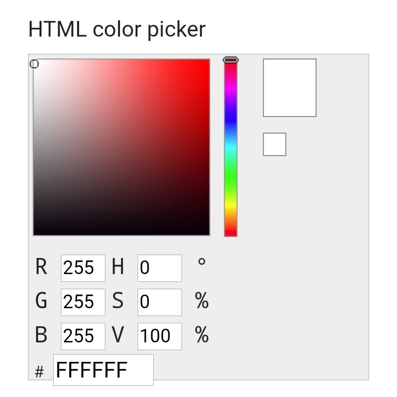The height and width of the screenshot is (397, 397).
Task: Pick pure red in color field's top-right corner
Action: click(208, 61)
